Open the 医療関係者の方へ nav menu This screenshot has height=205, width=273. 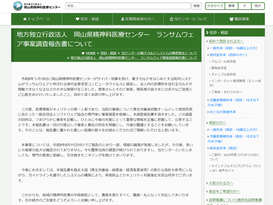click(x=138, y=19)
